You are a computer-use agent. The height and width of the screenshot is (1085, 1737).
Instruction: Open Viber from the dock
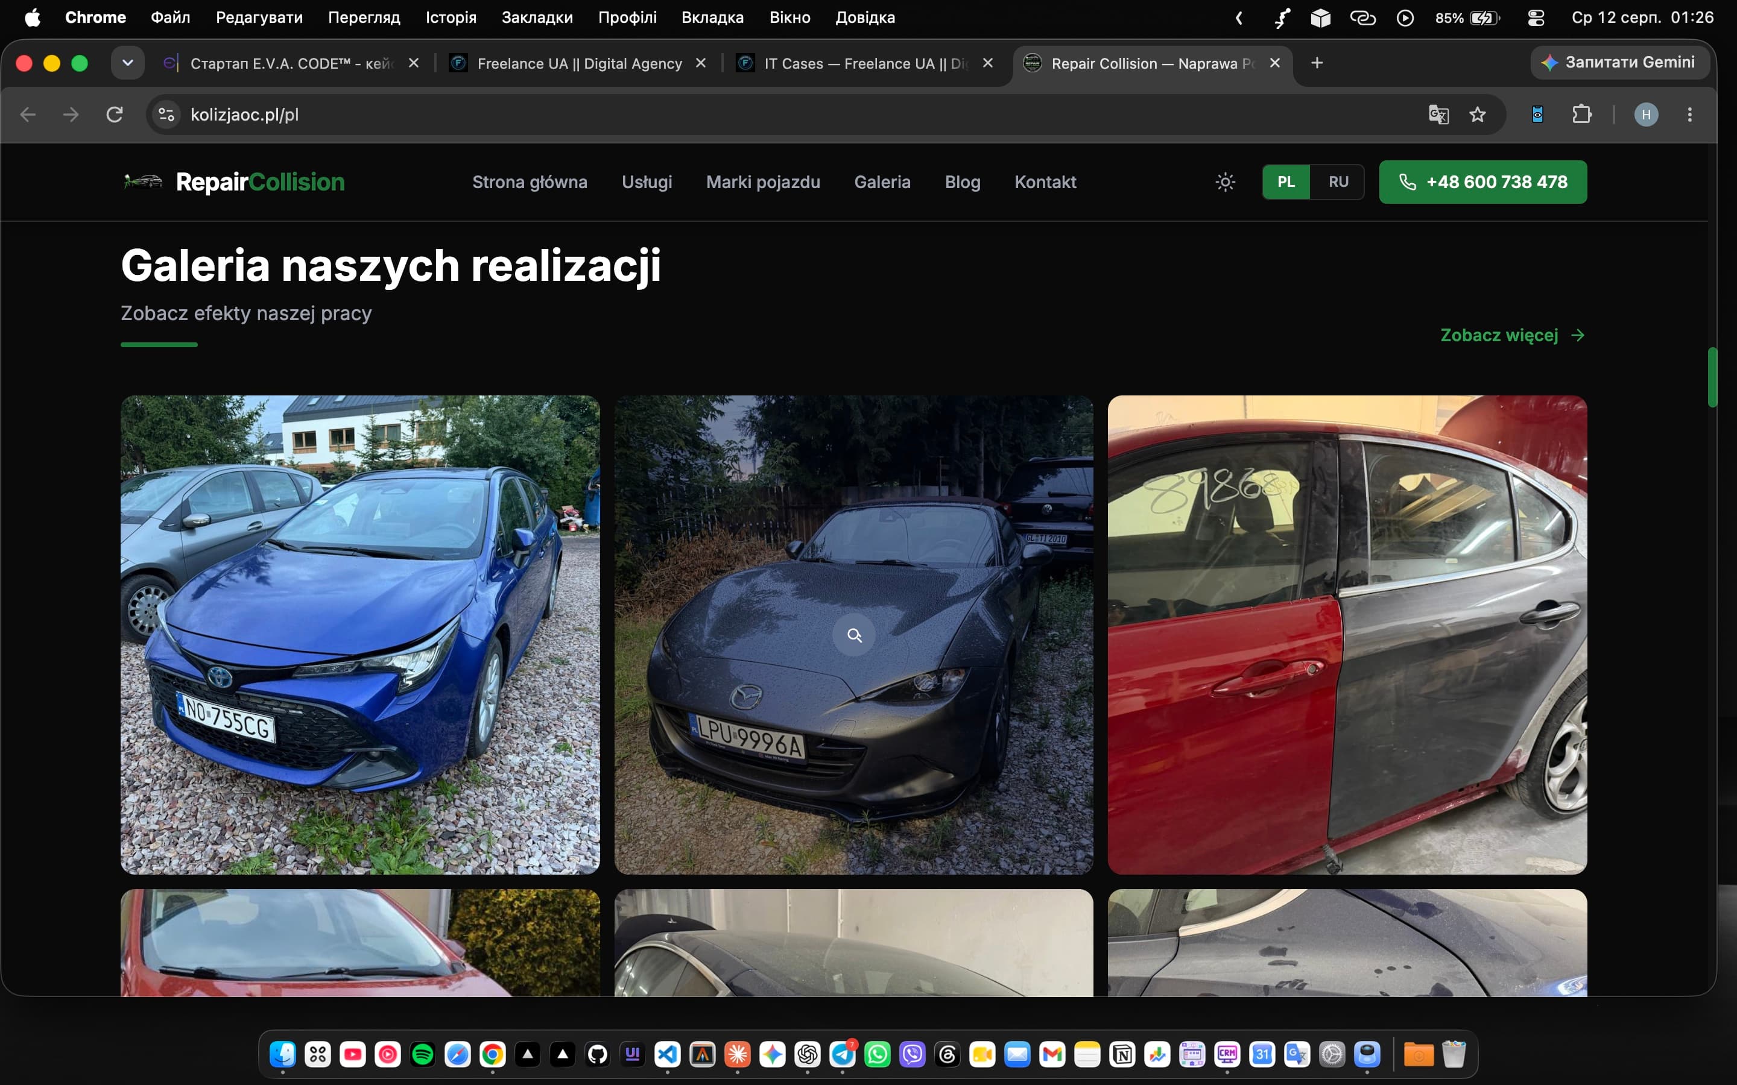pos(913,1054)
